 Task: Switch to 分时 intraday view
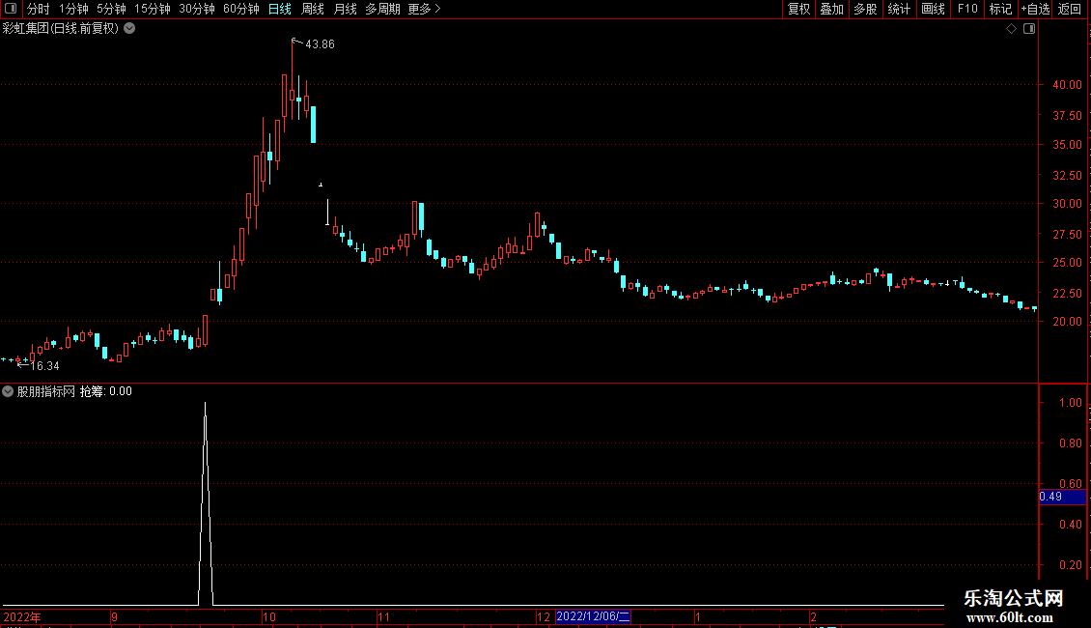point(39,9)
